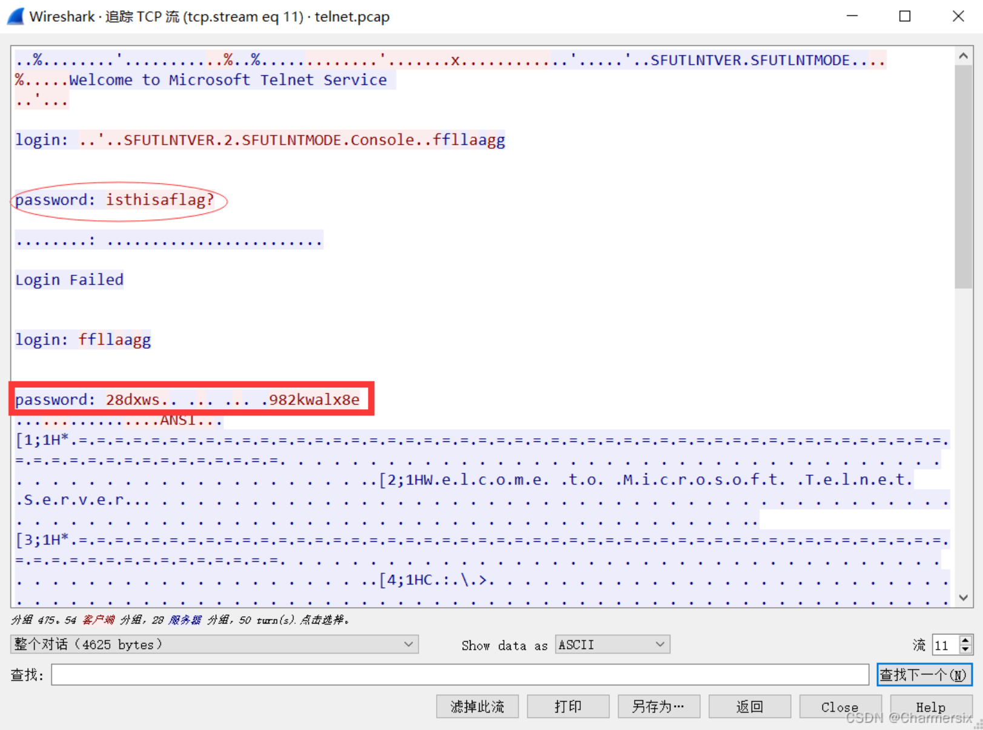Click the stream pane scrollbar up arrow
Viewport: 983px width, 730px height.
(963, 56)
